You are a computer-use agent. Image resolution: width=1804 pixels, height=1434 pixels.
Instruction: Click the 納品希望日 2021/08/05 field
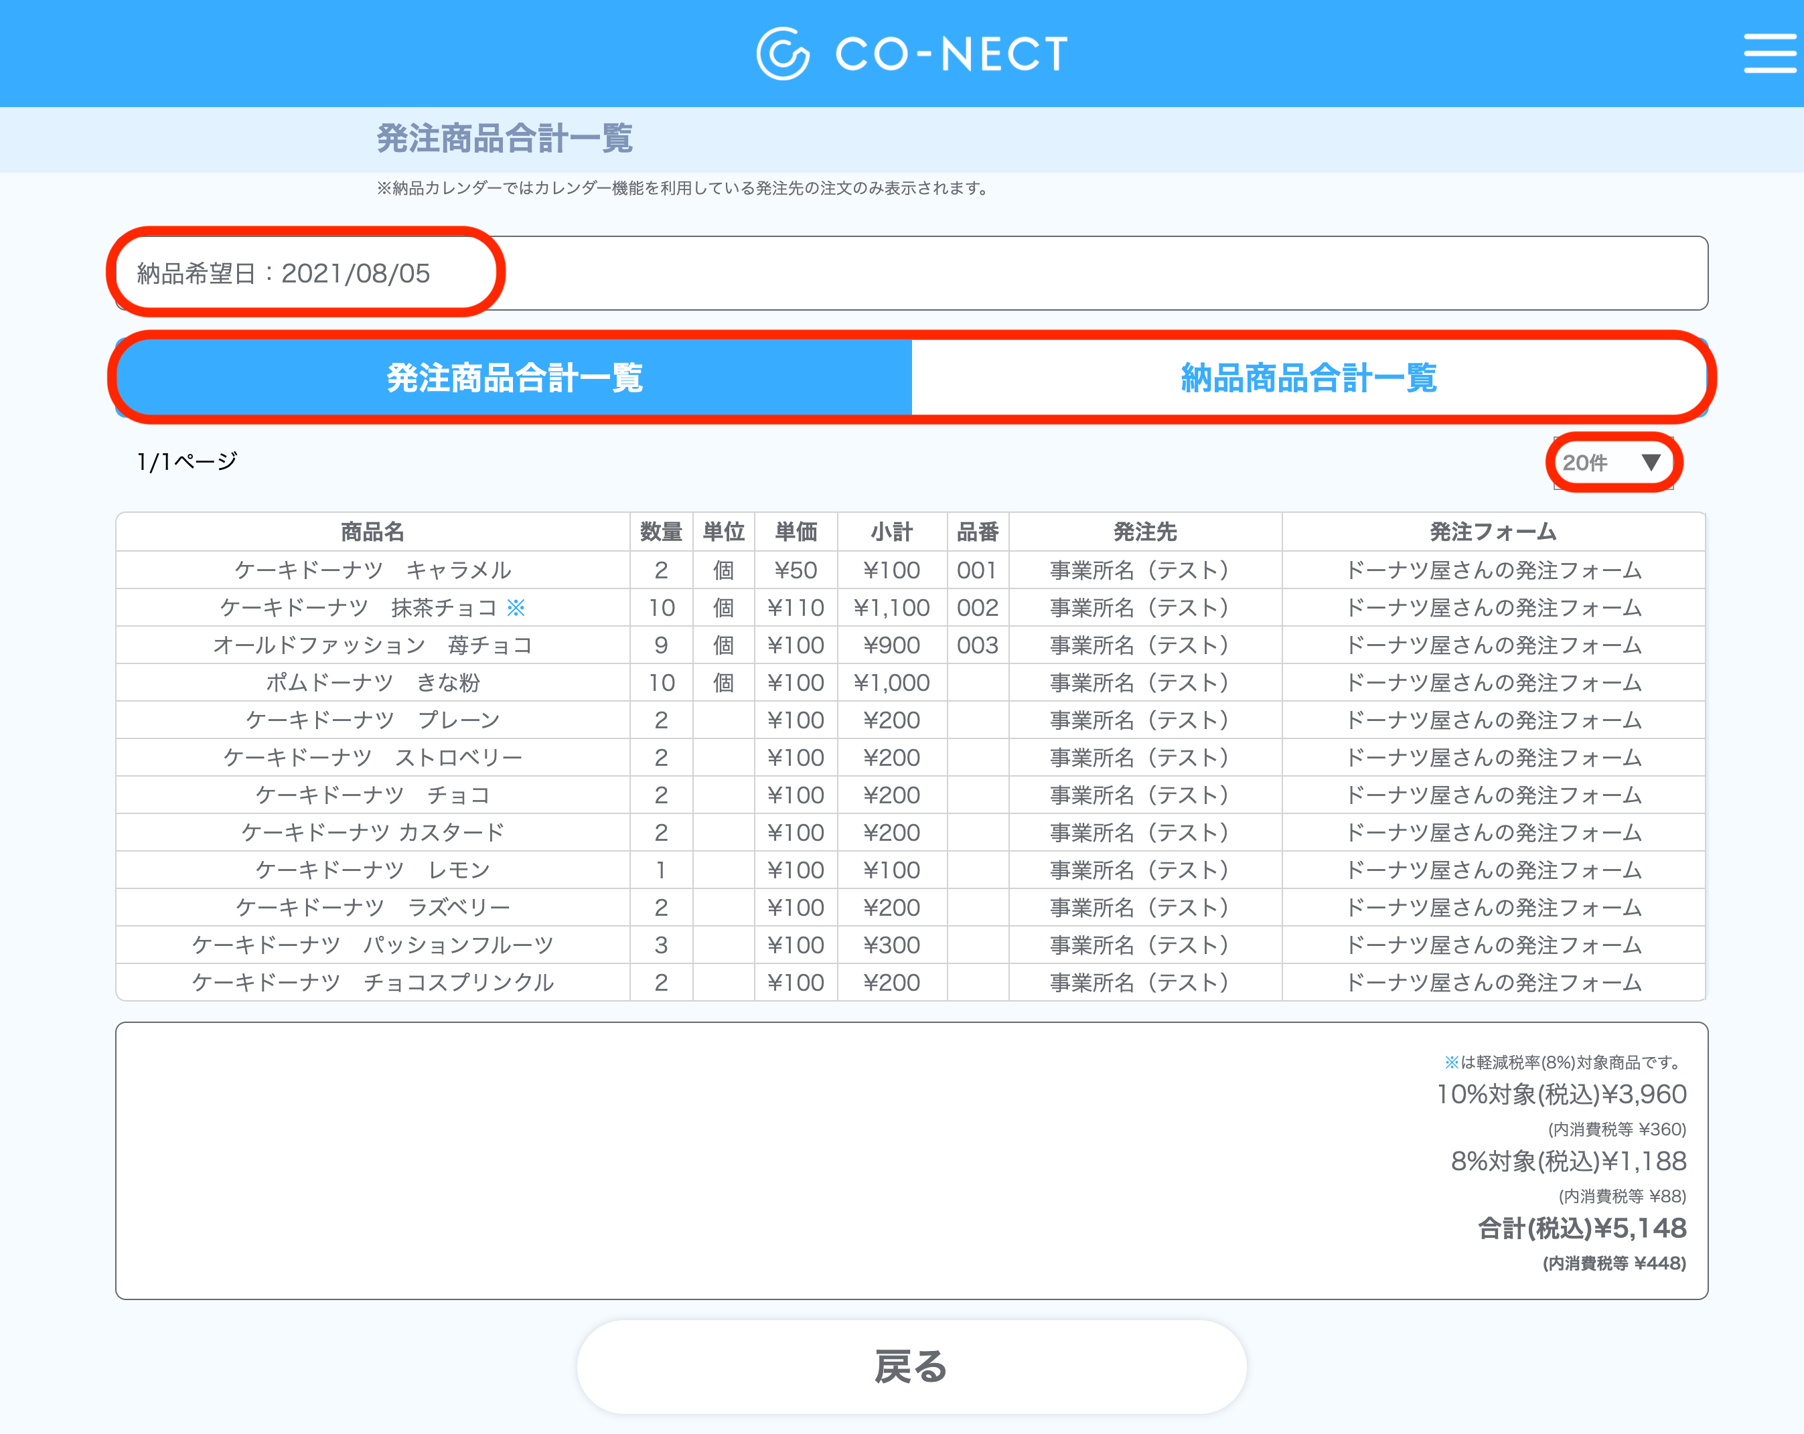point(911,272)
